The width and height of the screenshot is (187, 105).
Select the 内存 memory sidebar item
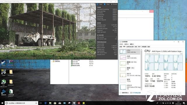130,57
